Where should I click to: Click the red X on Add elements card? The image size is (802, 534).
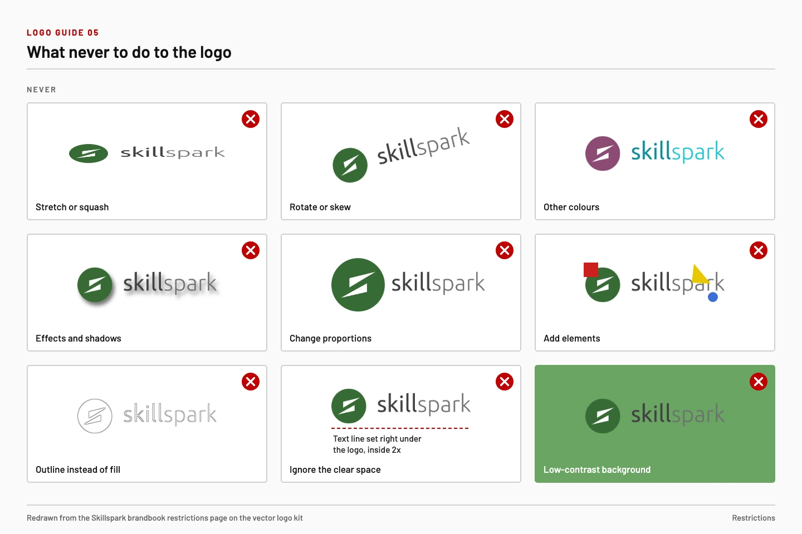759,250
